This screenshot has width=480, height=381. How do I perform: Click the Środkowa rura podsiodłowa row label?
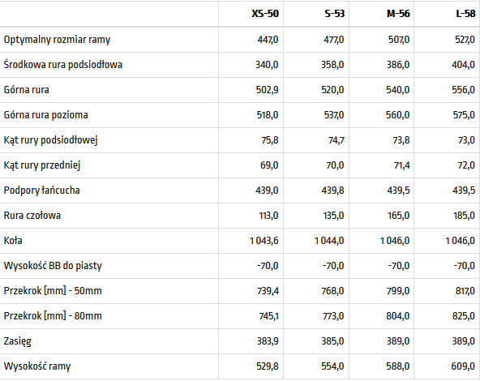click(63, 65)
